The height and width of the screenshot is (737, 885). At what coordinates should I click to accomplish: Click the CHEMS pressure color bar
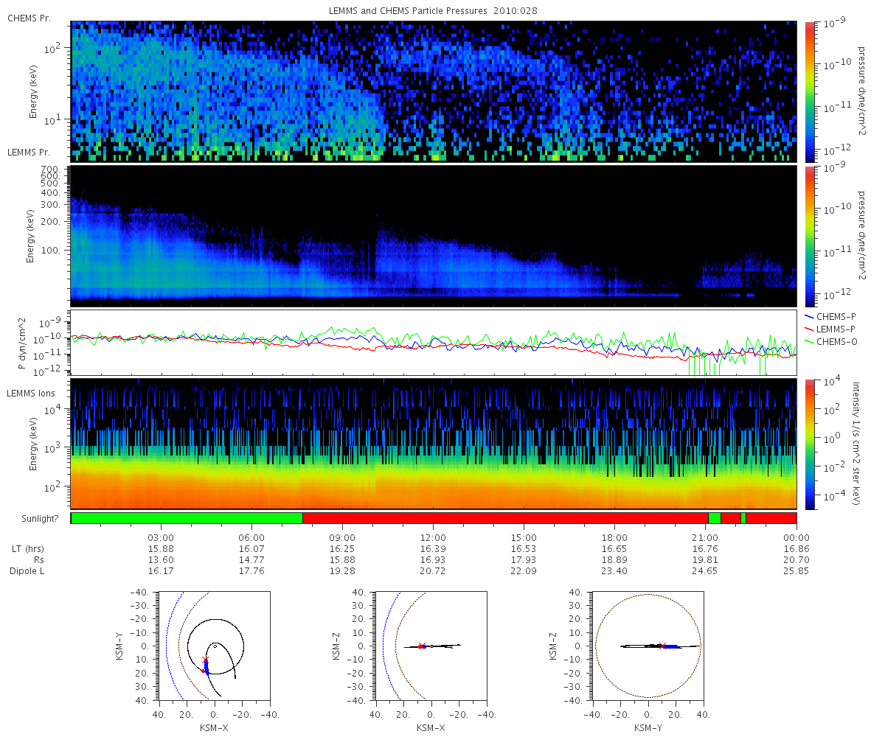click(810, 91)
